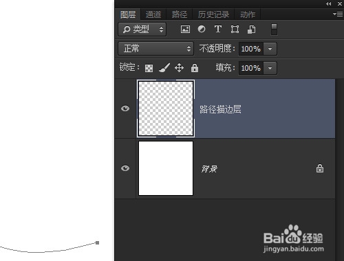This screenshot has width=344, height=261.
Task: Click the 填充 label
Action: 225,68
